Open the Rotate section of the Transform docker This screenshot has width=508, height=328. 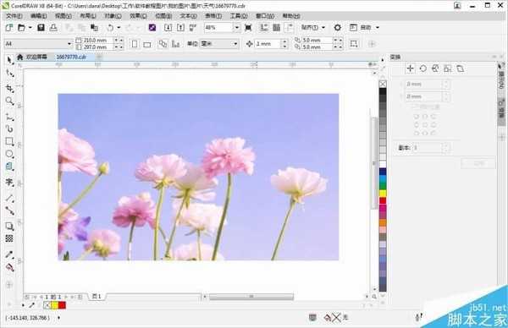[x=422, y=68]
